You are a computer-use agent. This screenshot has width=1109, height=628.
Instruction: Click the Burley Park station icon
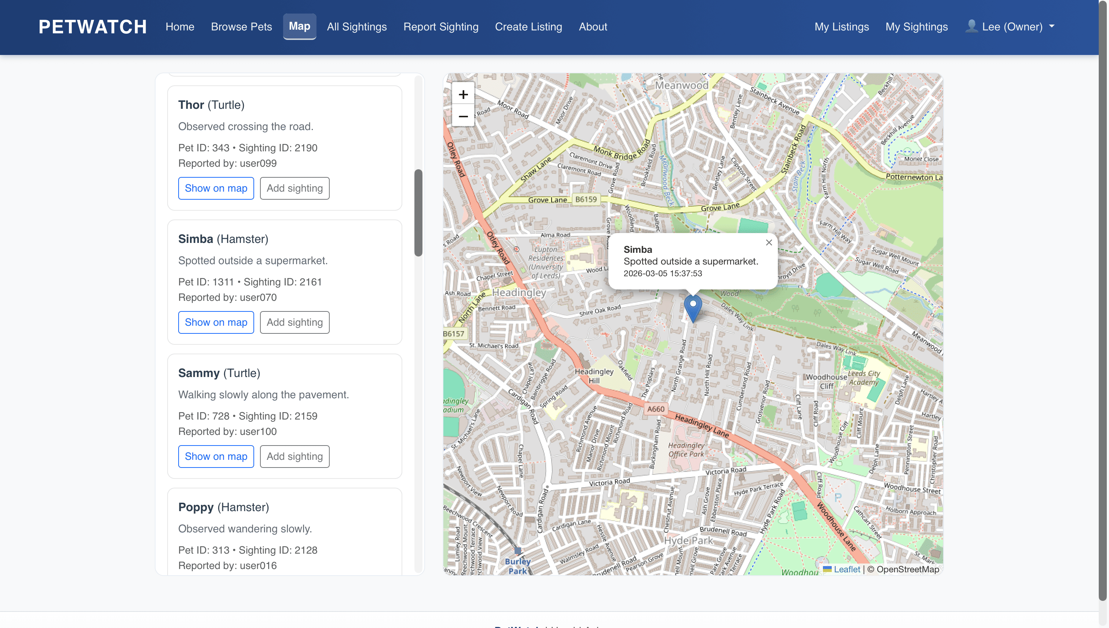click(517, 551)
